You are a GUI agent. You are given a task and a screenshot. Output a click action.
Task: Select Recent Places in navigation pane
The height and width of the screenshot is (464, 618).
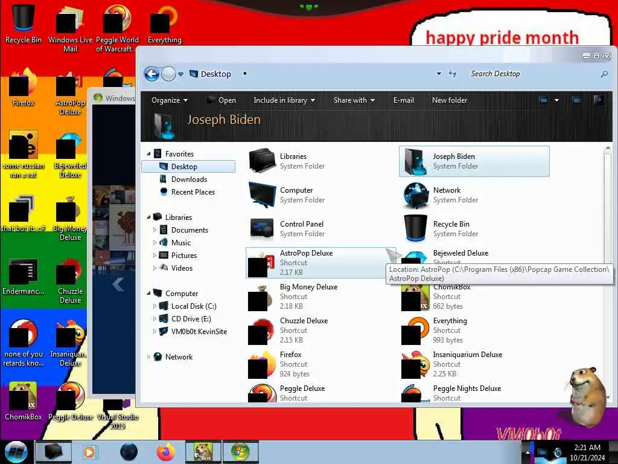193,192
